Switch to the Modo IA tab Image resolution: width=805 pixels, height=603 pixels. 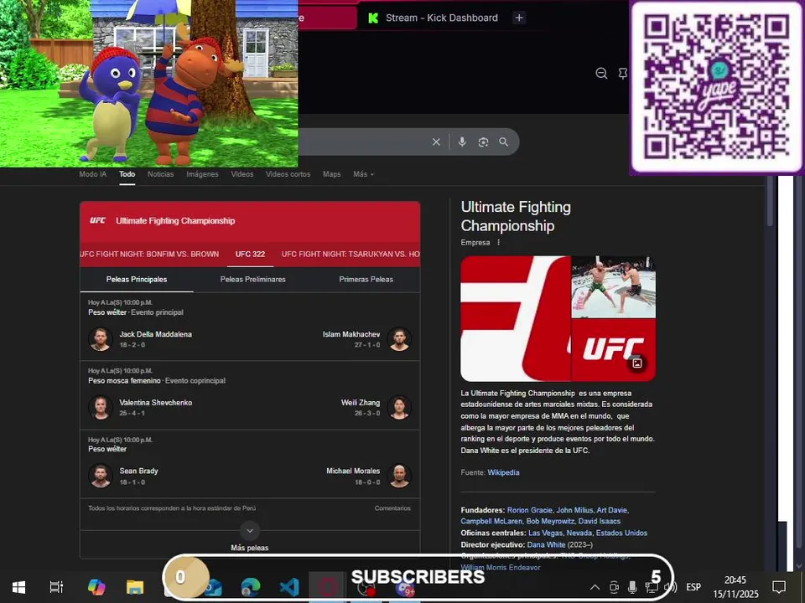click(x=93, y=174)
